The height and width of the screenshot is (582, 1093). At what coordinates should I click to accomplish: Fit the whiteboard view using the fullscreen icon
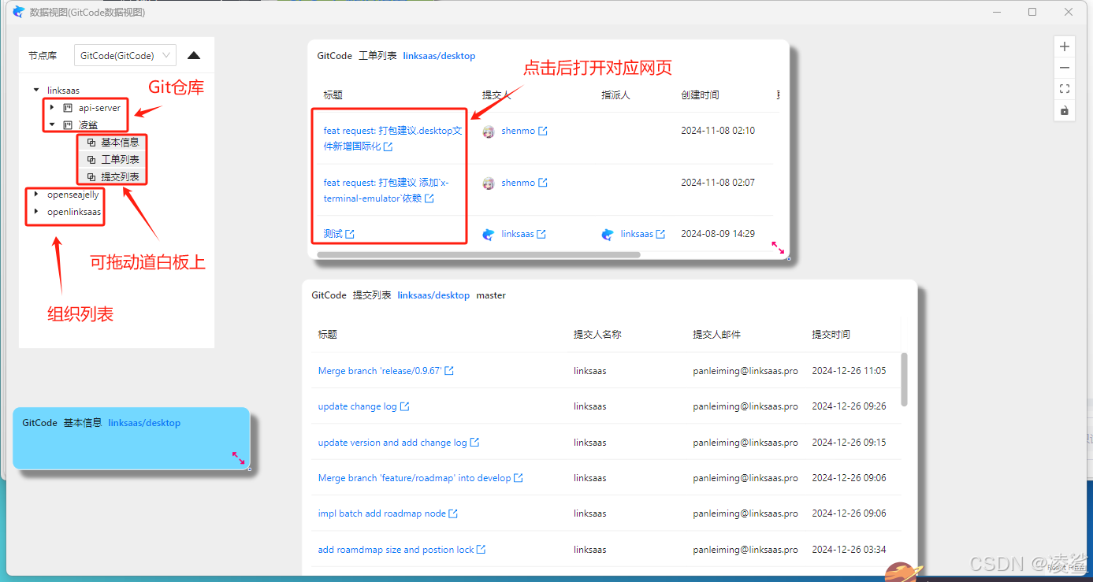click(x=1065, y=88)
